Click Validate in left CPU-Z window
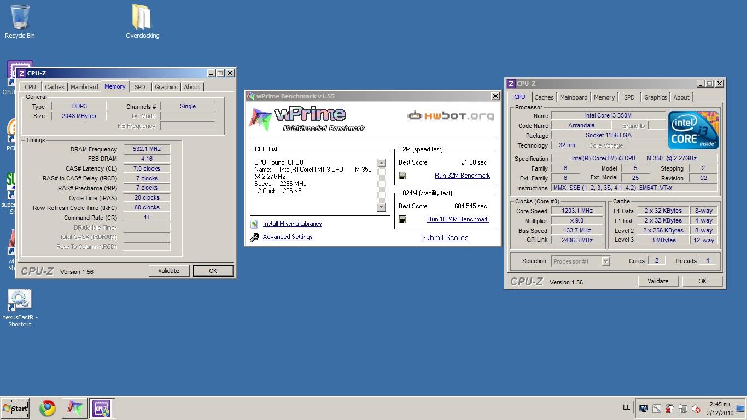Image resolution: width=747 pixels, height=420 pixels. coord(168,271)
